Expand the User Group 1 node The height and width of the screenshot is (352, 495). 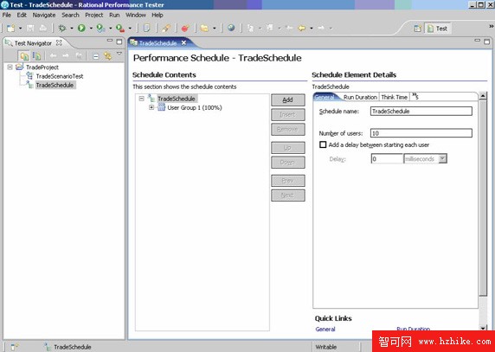coord(151,107)
